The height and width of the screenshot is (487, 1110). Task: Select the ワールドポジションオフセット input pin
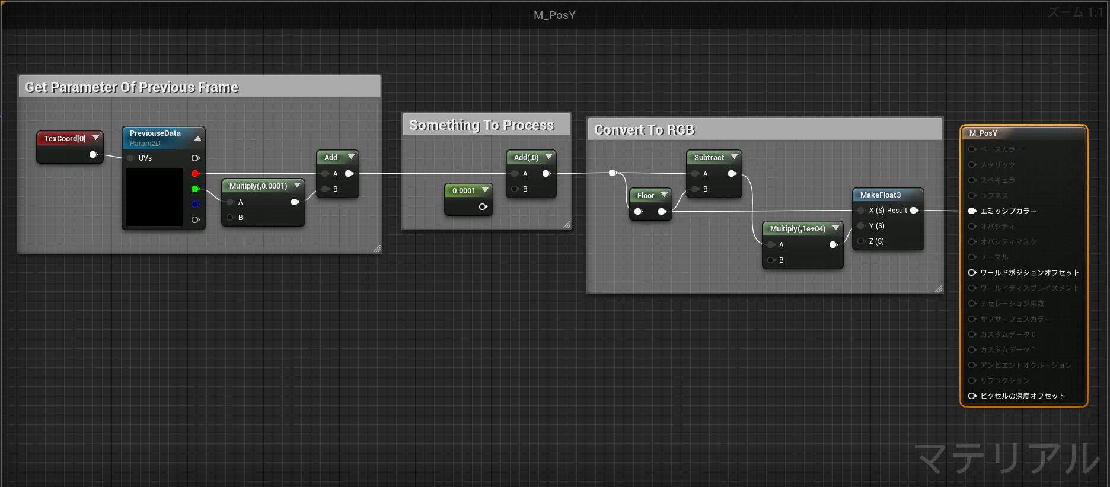(972, 273)
